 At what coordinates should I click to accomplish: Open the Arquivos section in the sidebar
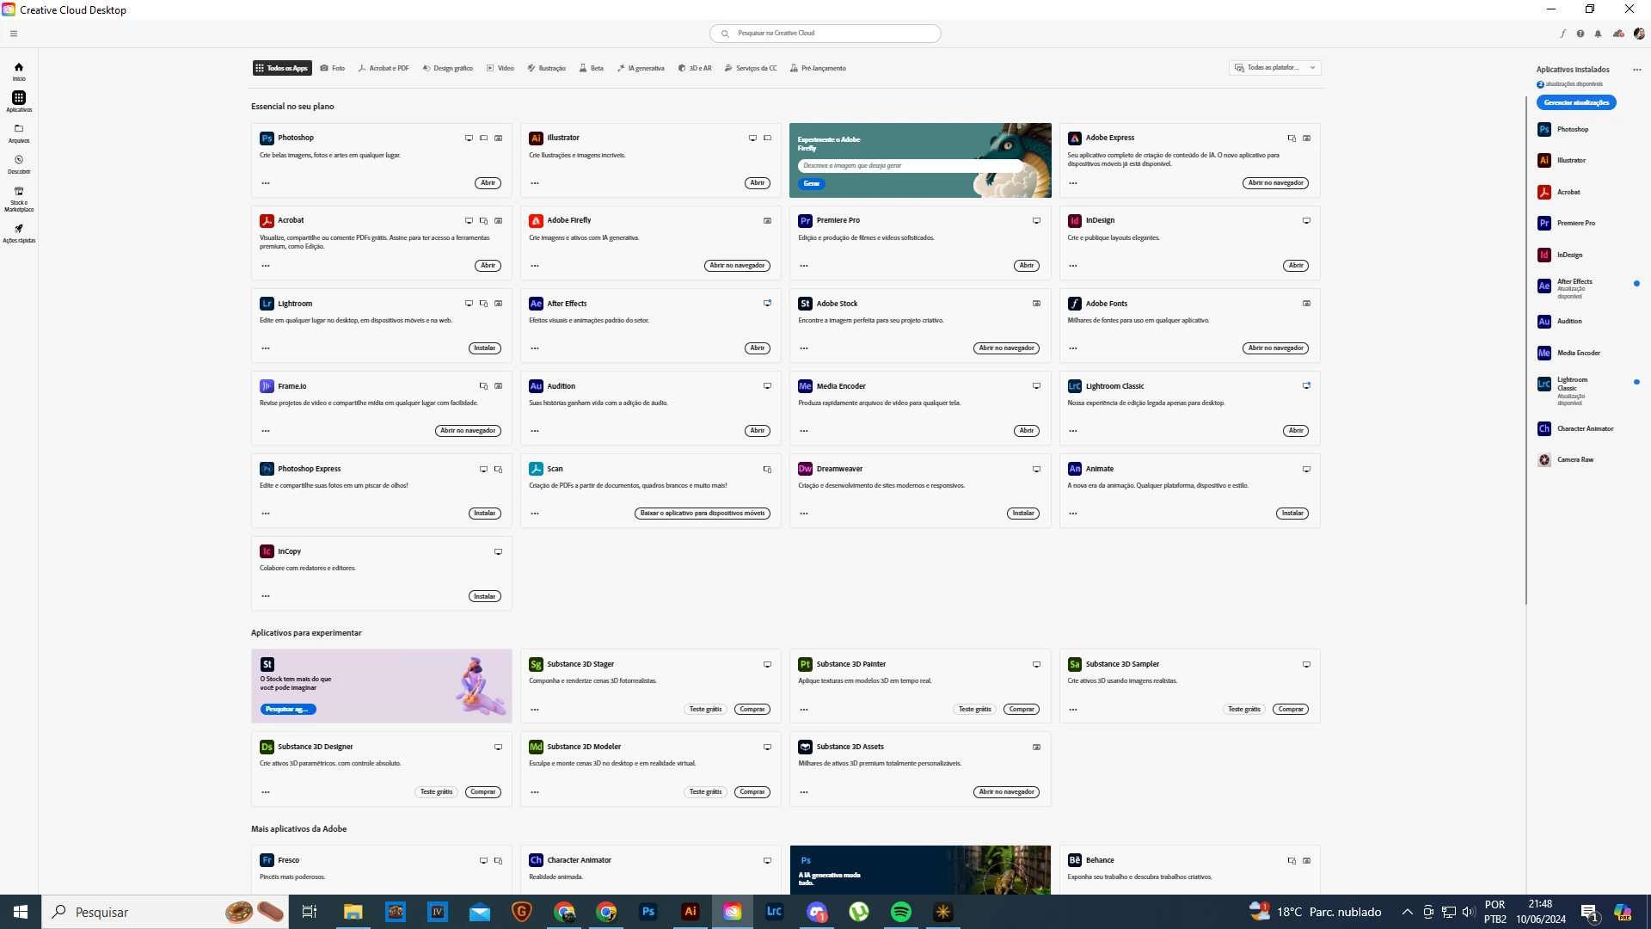tap(19, 132)
